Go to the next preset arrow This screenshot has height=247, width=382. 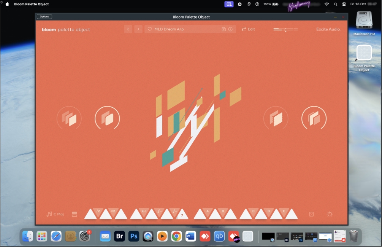coord(138,29)
